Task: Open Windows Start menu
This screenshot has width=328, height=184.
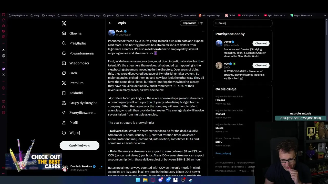Action: (x=138, y=180)
